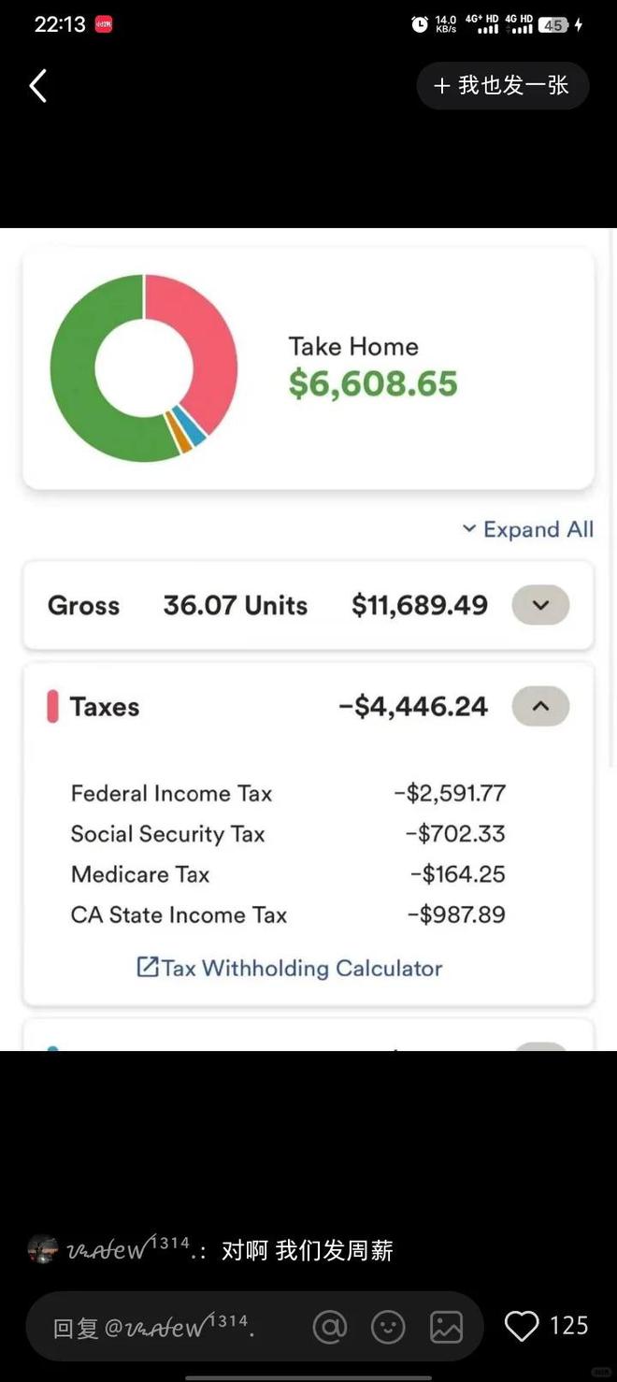Tap the alarm clock status icon

(420, 25)
